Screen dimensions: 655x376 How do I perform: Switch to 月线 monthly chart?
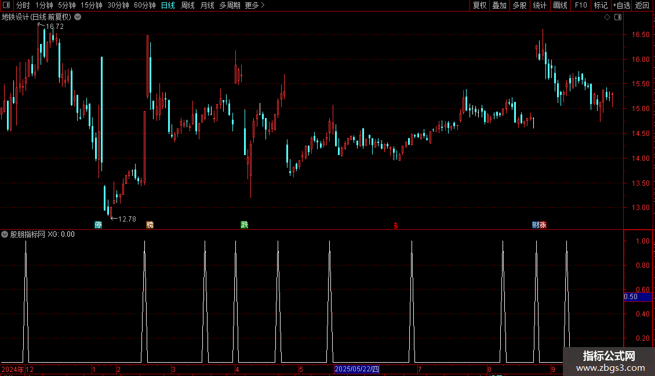pyautogui.click(x=207, y=5)
